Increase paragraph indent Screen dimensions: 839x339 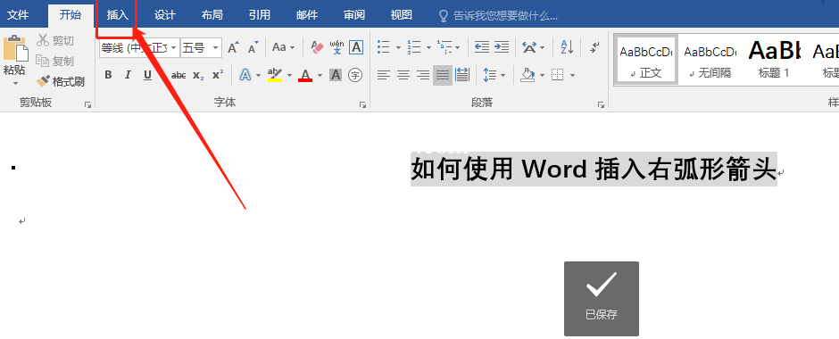click(502, 47)
